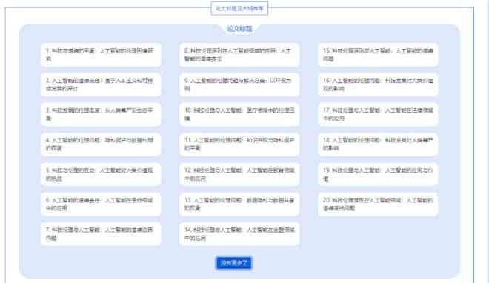The image size is (489, 283).
Task: Choose title suggestion number 10
Action: click(x=239, y=114)
